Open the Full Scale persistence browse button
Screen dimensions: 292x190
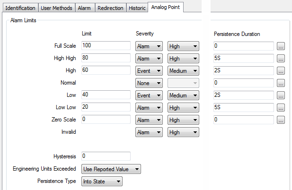point(281,46)
